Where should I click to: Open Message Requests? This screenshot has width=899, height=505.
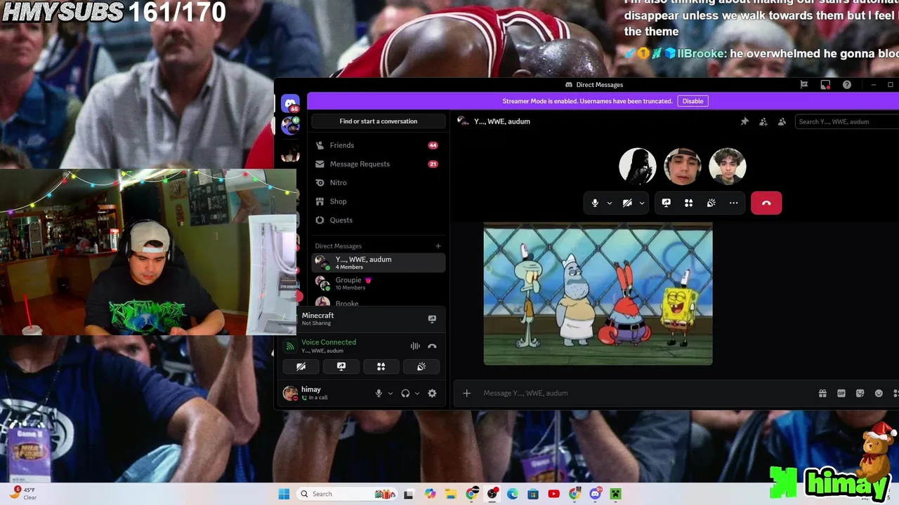point(379,164)
